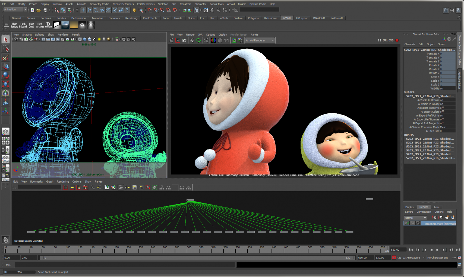Display RGB channels icon in Render View
Viewport: 464px width, 277px height.
coord(213,40)
